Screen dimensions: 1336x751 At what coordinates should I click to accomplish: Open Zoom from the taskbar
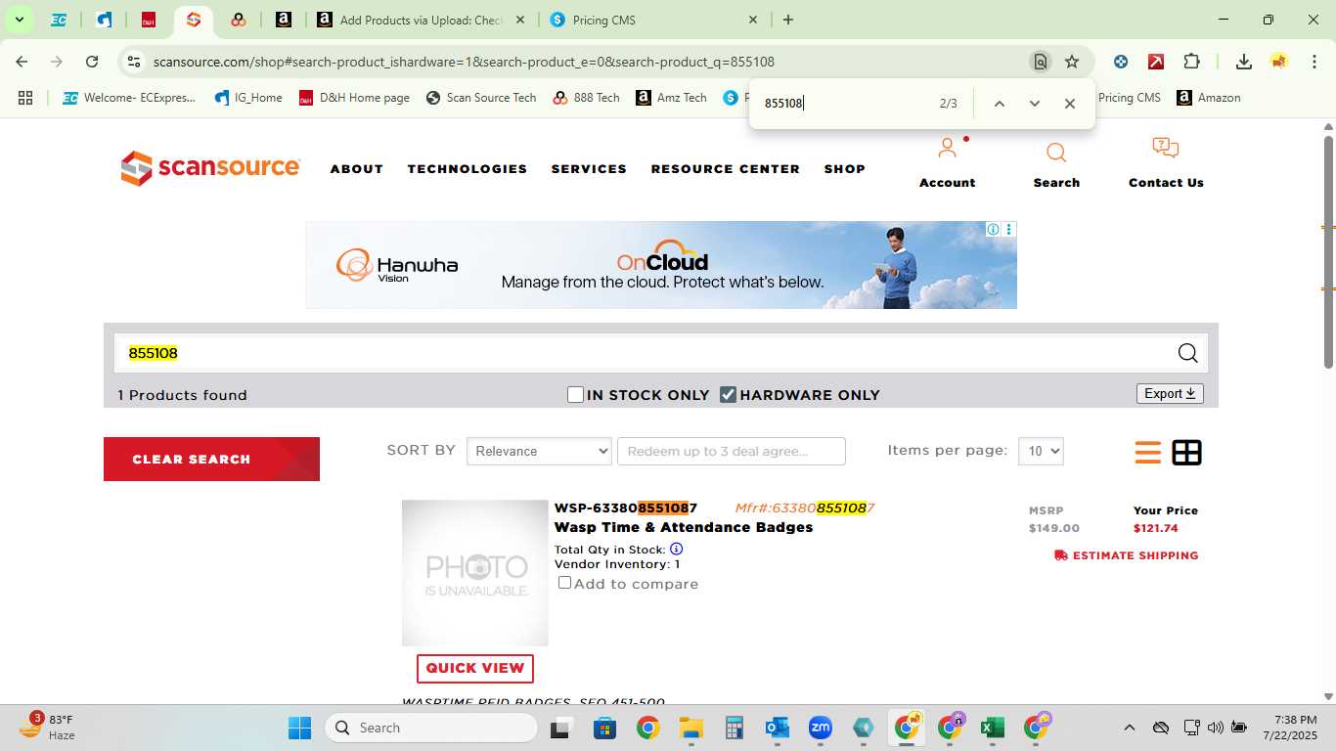(x=820, y=728)
